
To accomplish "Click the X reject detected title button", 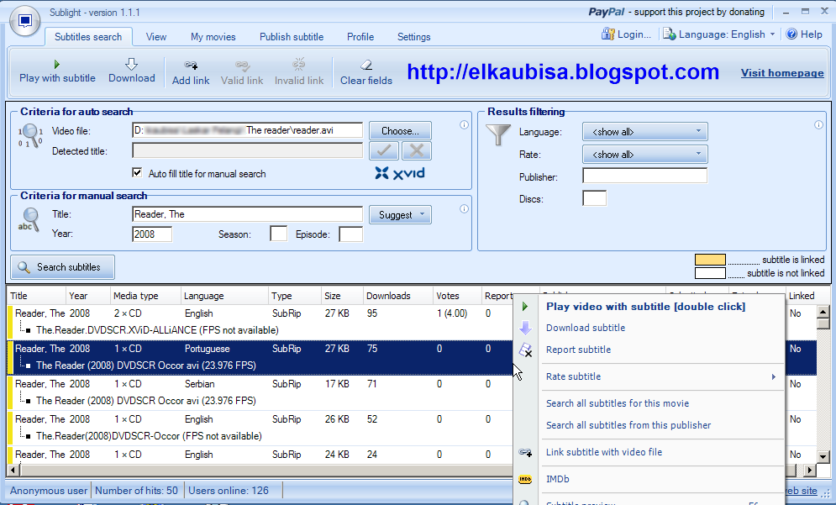I will point(417,151).
